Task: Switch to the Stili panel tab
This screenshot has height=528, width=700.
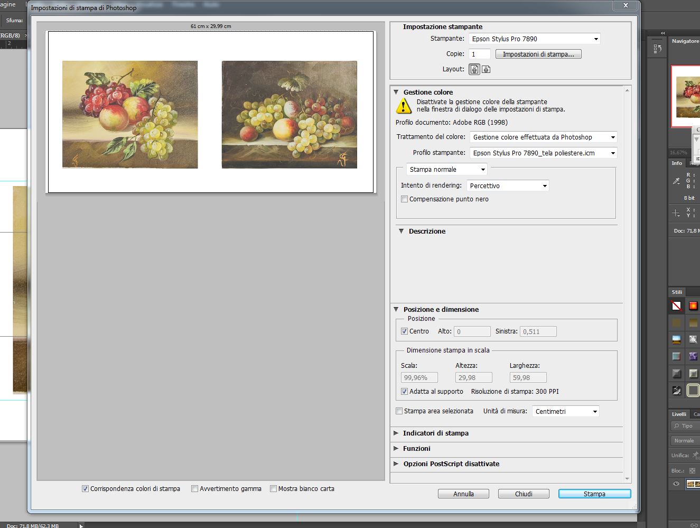Action: click(x=677, y=292)
